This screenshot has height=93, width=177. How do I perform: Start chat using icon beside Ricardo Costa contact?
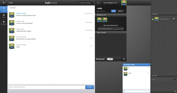click(174, 19)
